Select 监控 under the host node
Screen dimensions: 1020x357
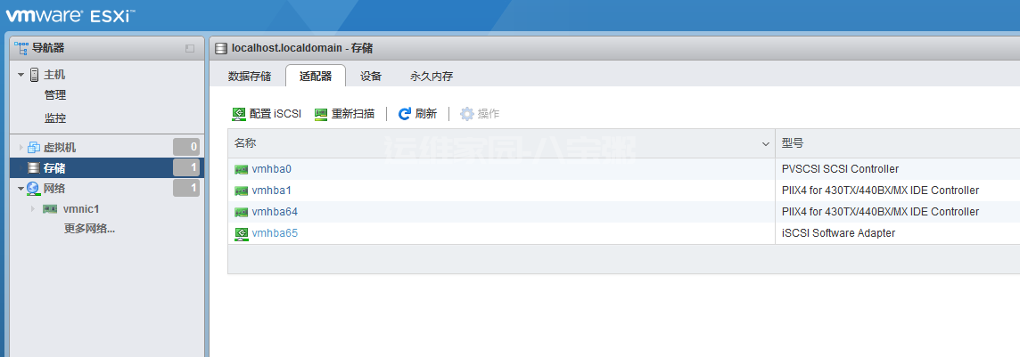(x=55, y=118)
